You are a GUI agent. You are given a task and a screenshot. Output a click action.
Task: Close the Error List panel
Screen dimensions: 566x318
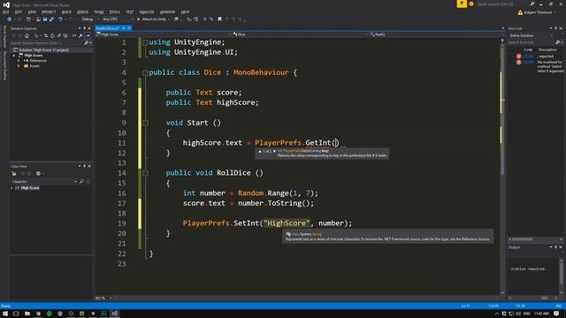point(560,28)
